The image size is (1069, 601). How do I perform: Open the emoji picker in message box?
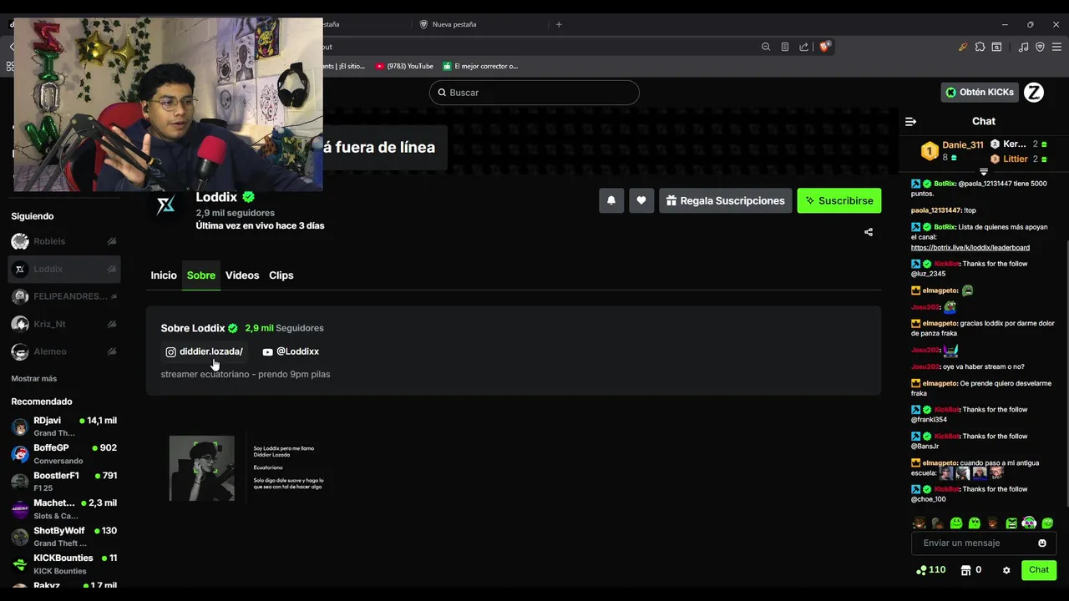tap(1042, 543)
